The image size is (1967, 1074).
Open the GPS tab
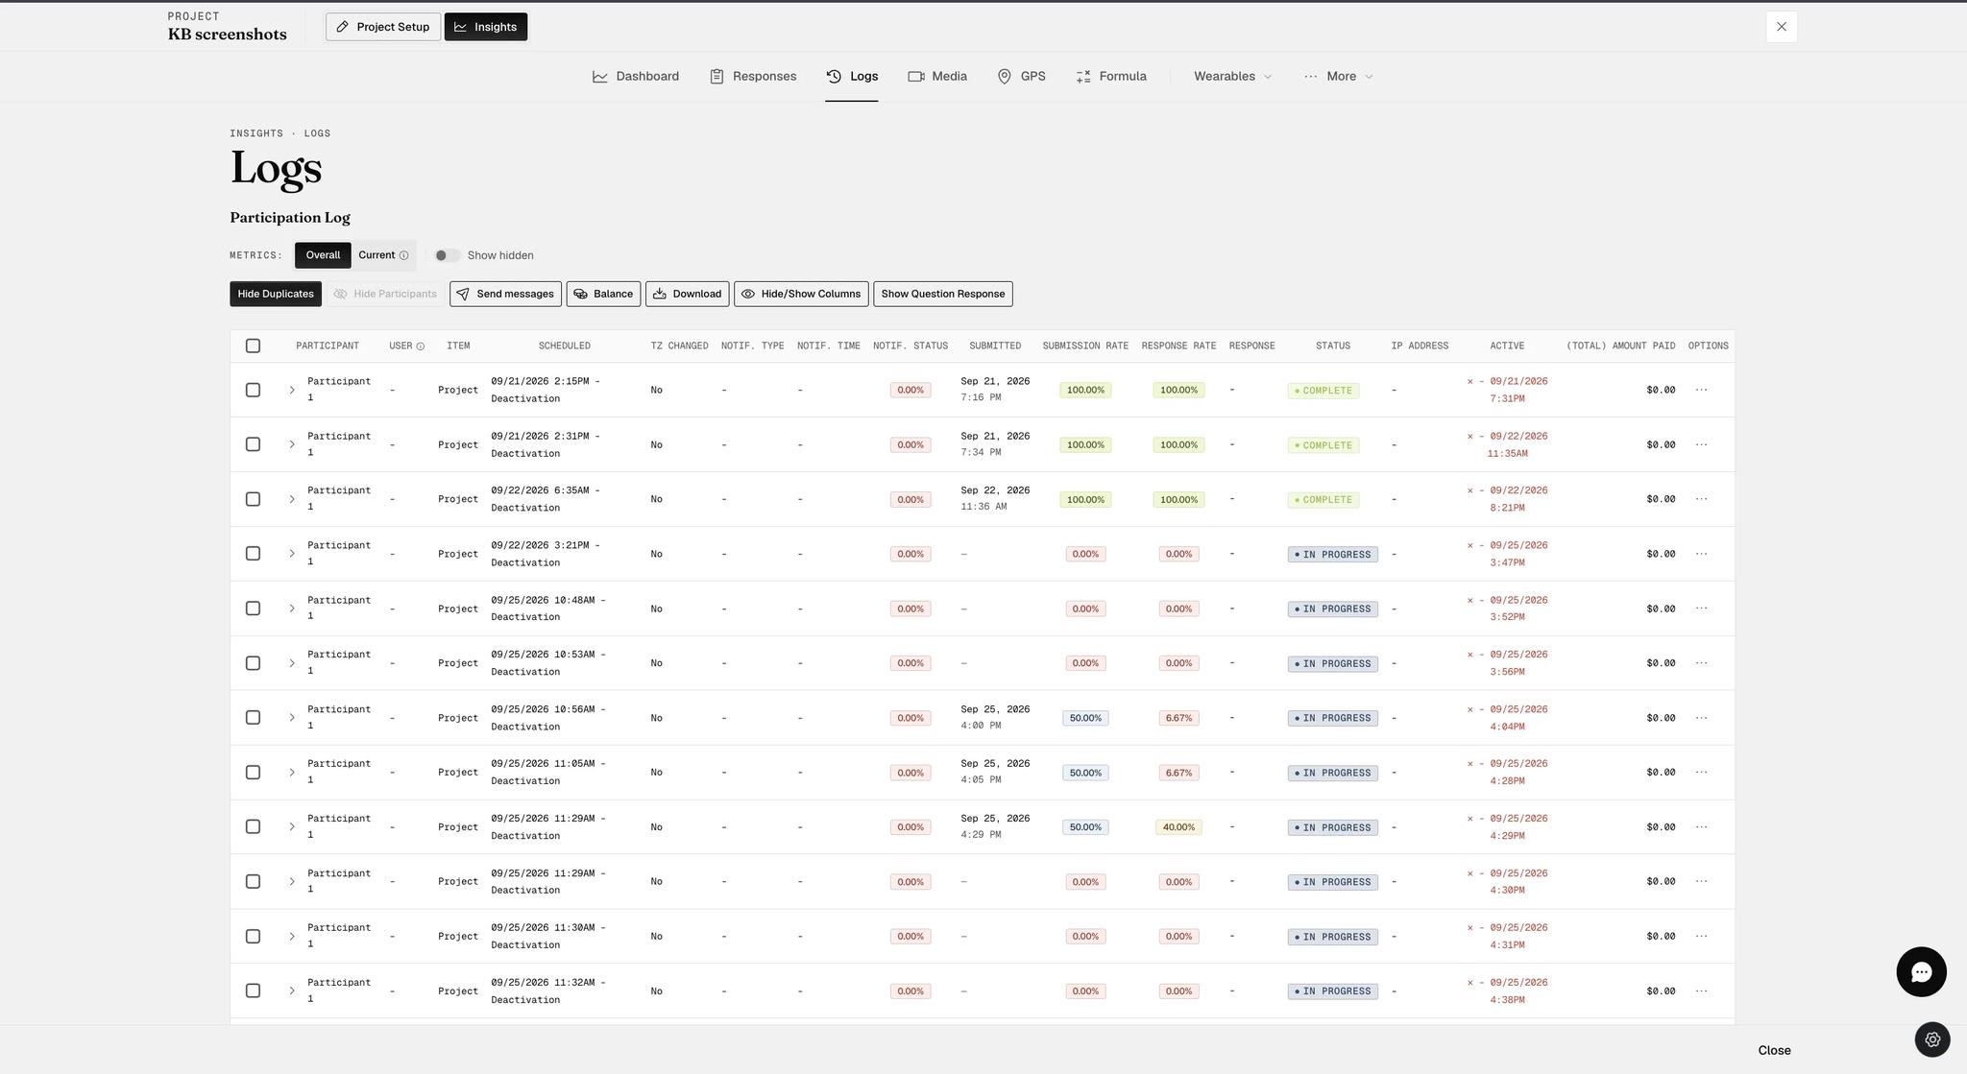coord(1021,77)
